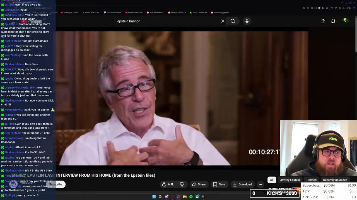The image size is (357, 200).
Task: Click chat username UsernameIsAlreadyTaken
Action: tap(20, 88)
